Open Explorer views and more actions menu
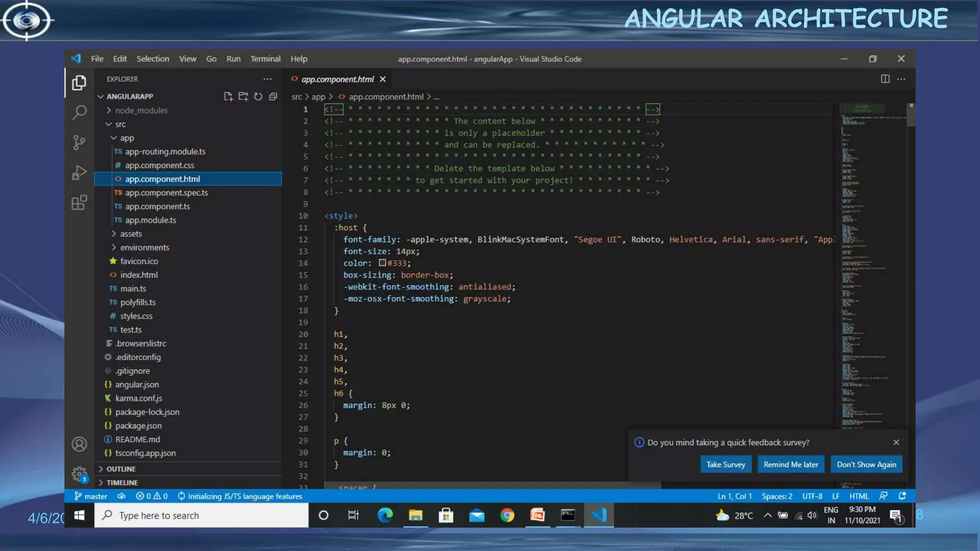This screenshot has height=551, width=980. point(267,79)
